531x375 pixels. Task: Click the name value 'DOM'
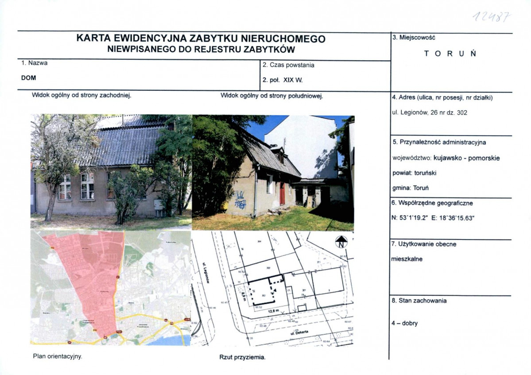pos(28,78)
